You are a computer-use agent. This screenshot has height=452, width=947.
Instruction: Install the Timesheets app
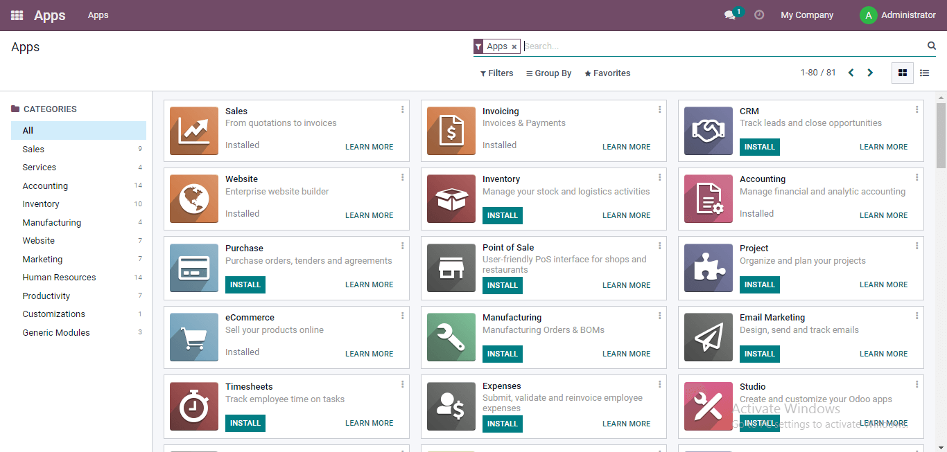[x=245, y=423]
